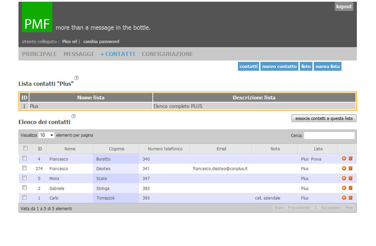This screenshot has height=246, width=376.
Task: Sort by the Liste column header
Action: click(x=318, y=149)
